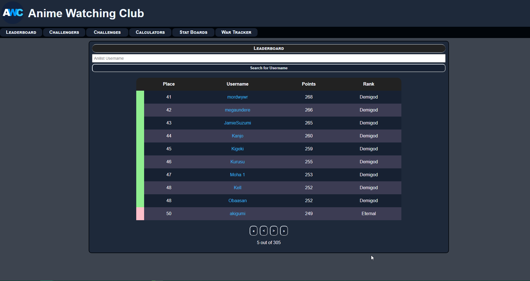This screenshot has height=281, width=530.
Task: Open the War Tracker page
Action: (236, 32)
